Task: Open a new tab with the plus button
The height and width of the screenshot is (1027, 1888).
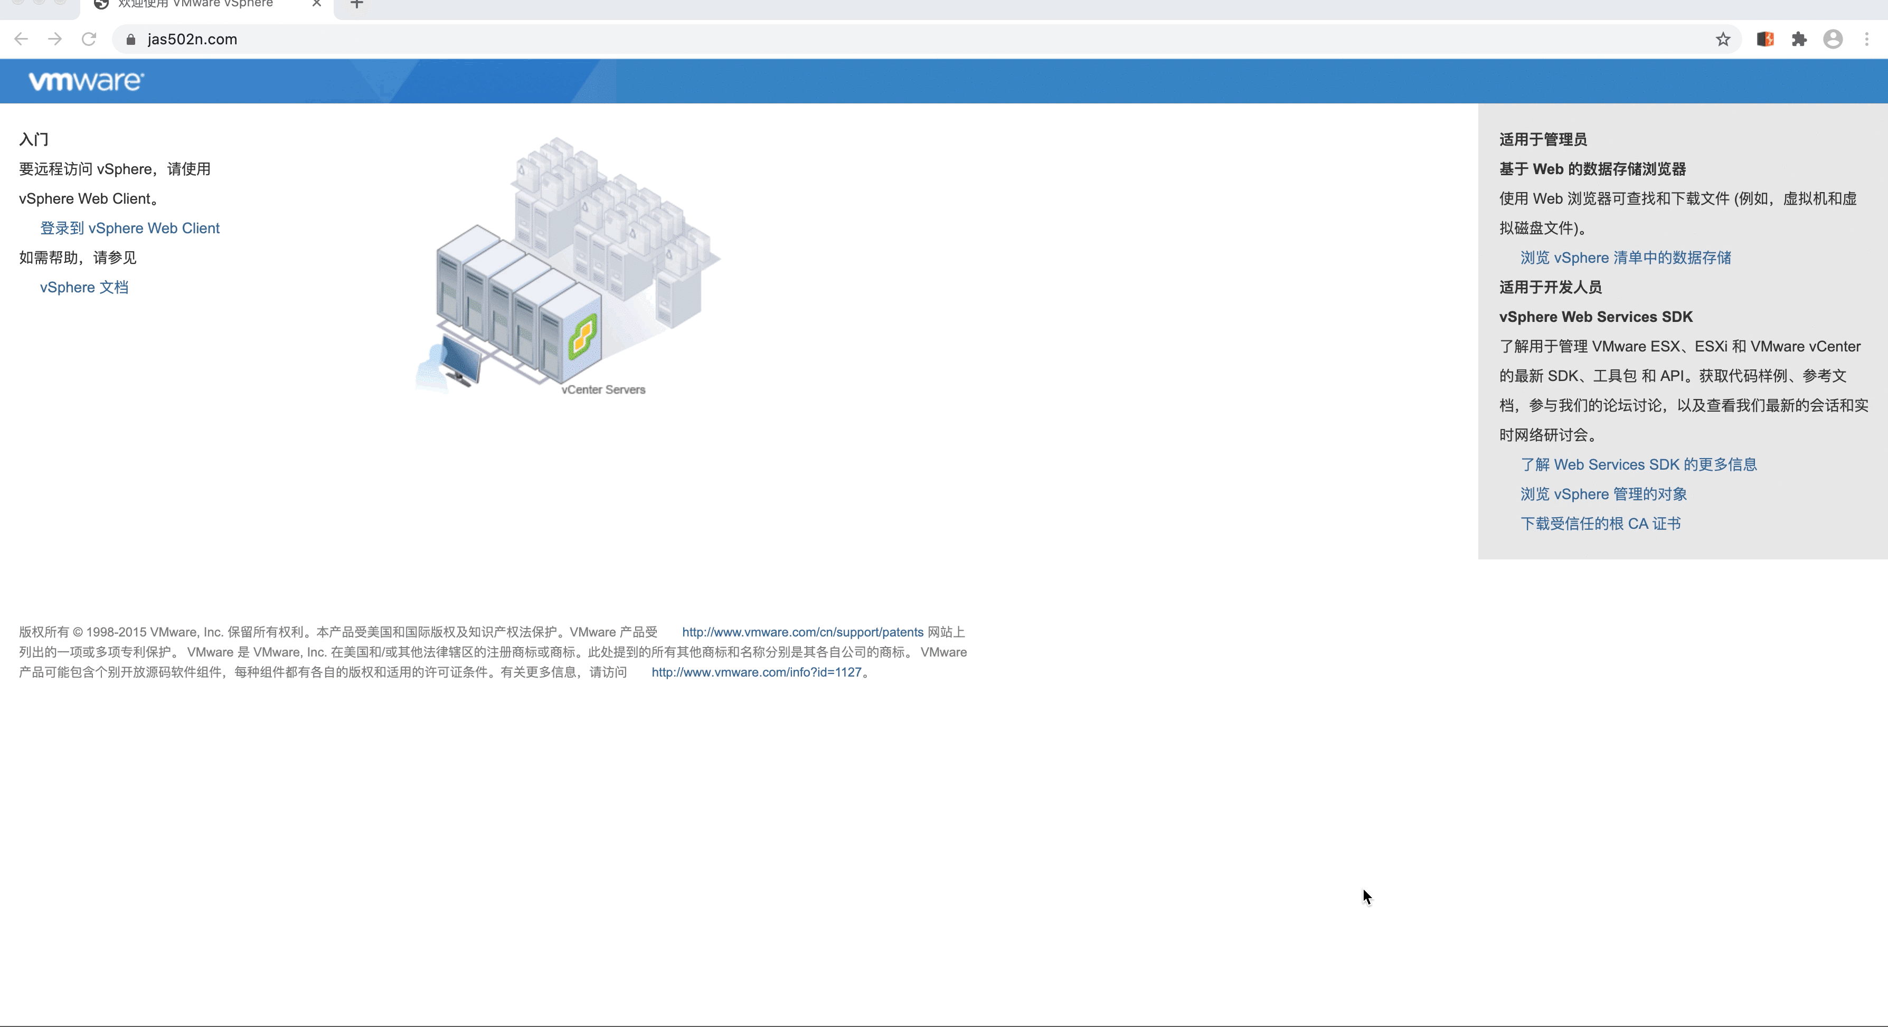Action: [357, 4]
